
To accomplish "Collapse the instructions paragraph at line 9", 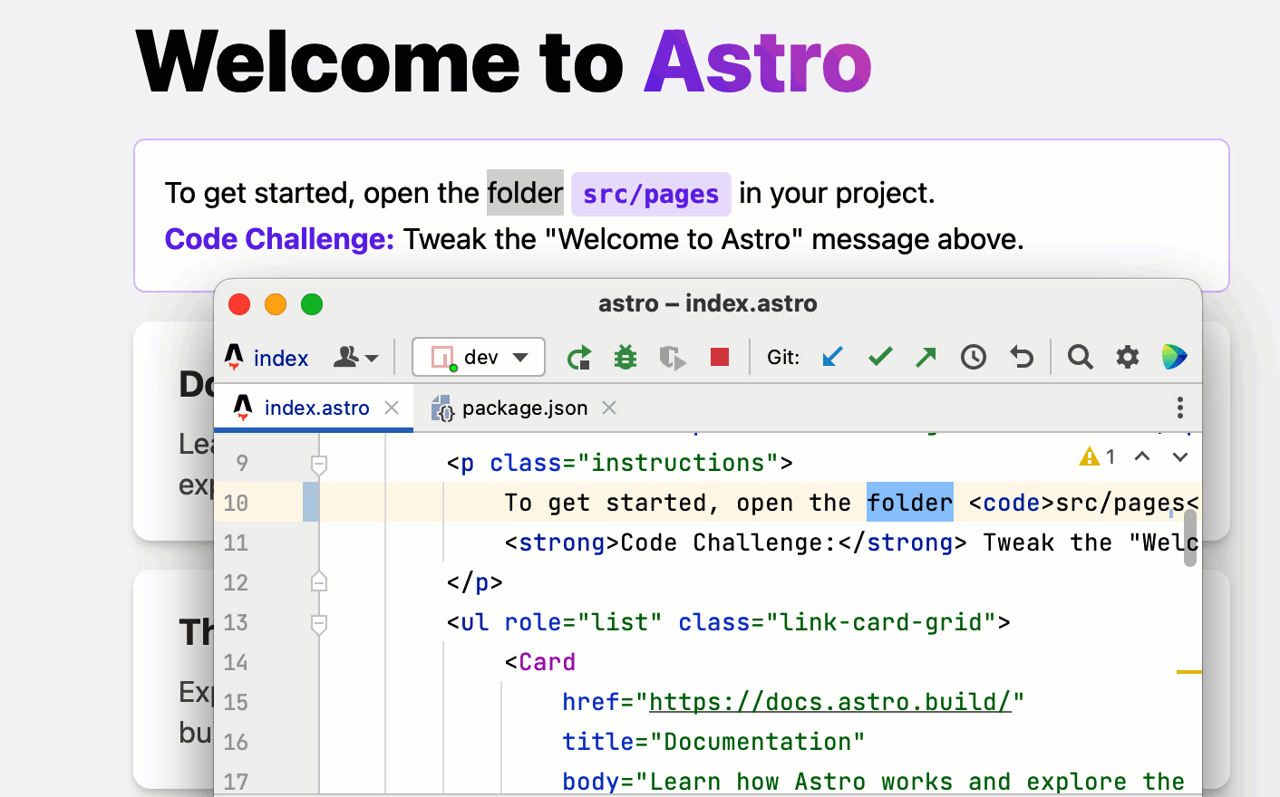I will [318, 463].
